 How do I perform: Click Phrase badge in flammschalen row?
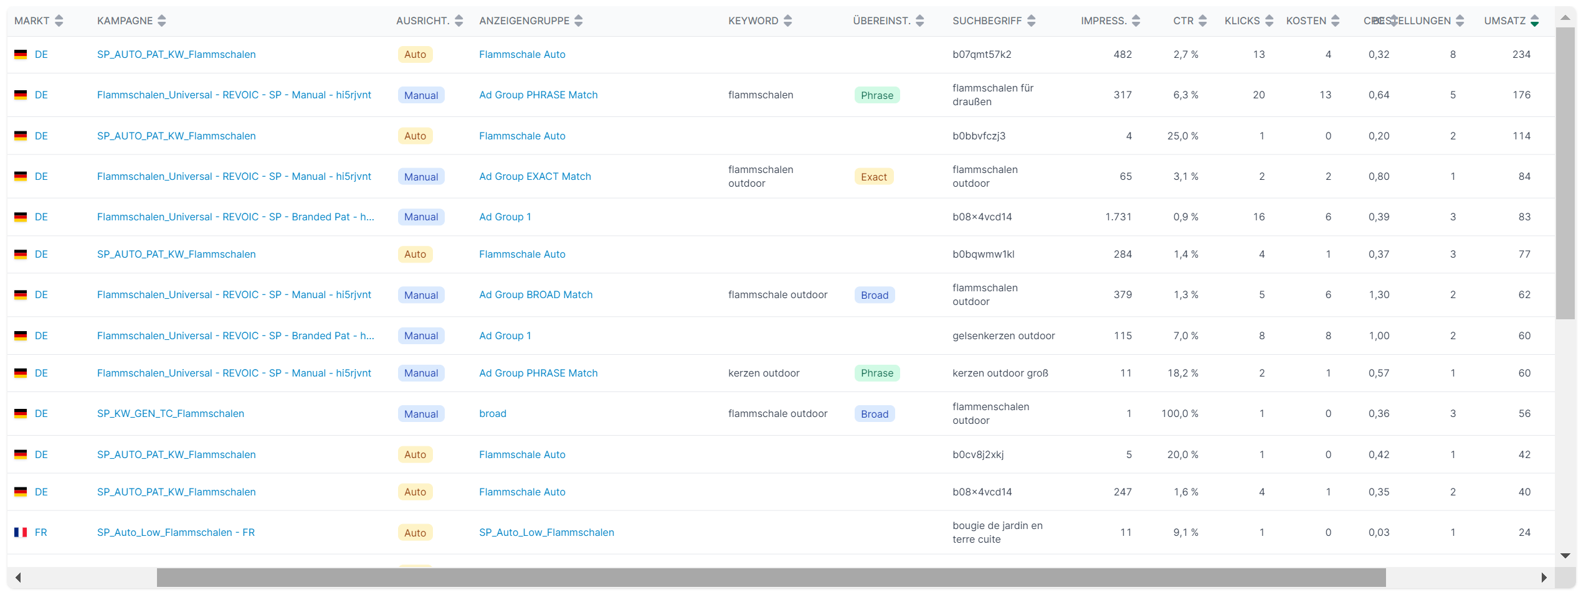click(x=877, y=95)
